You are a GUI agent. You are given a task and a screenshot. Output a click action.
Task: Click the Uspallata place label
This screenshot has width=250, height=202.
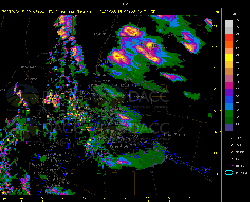29,67
